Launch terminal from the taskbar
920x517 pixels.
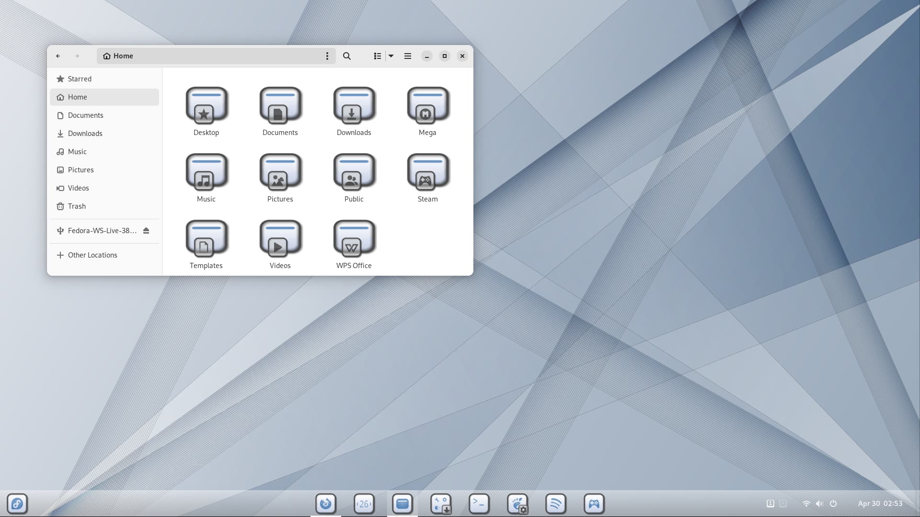479,504
